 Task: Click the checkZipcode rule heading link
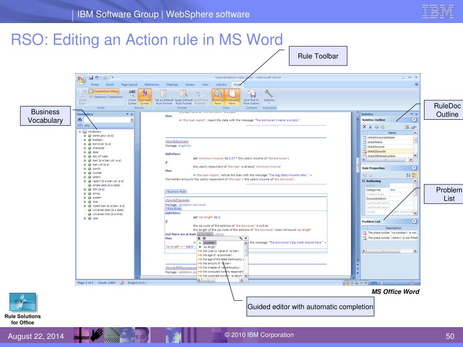coord(177,200)
